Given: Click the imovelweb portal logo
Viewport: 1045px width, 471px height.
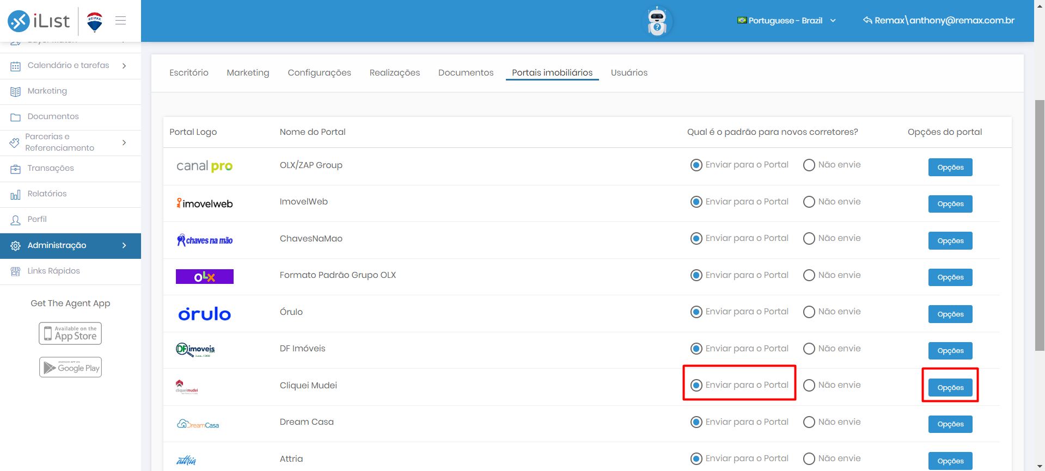Looking at the screenshot, I should (x=204, y=203).
